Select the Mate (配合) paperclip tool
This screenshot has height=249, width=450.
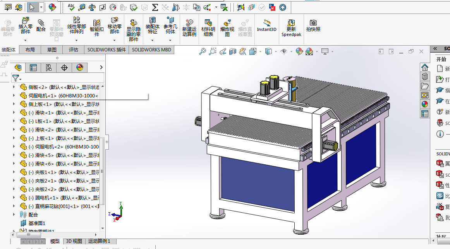coord(41,22)
